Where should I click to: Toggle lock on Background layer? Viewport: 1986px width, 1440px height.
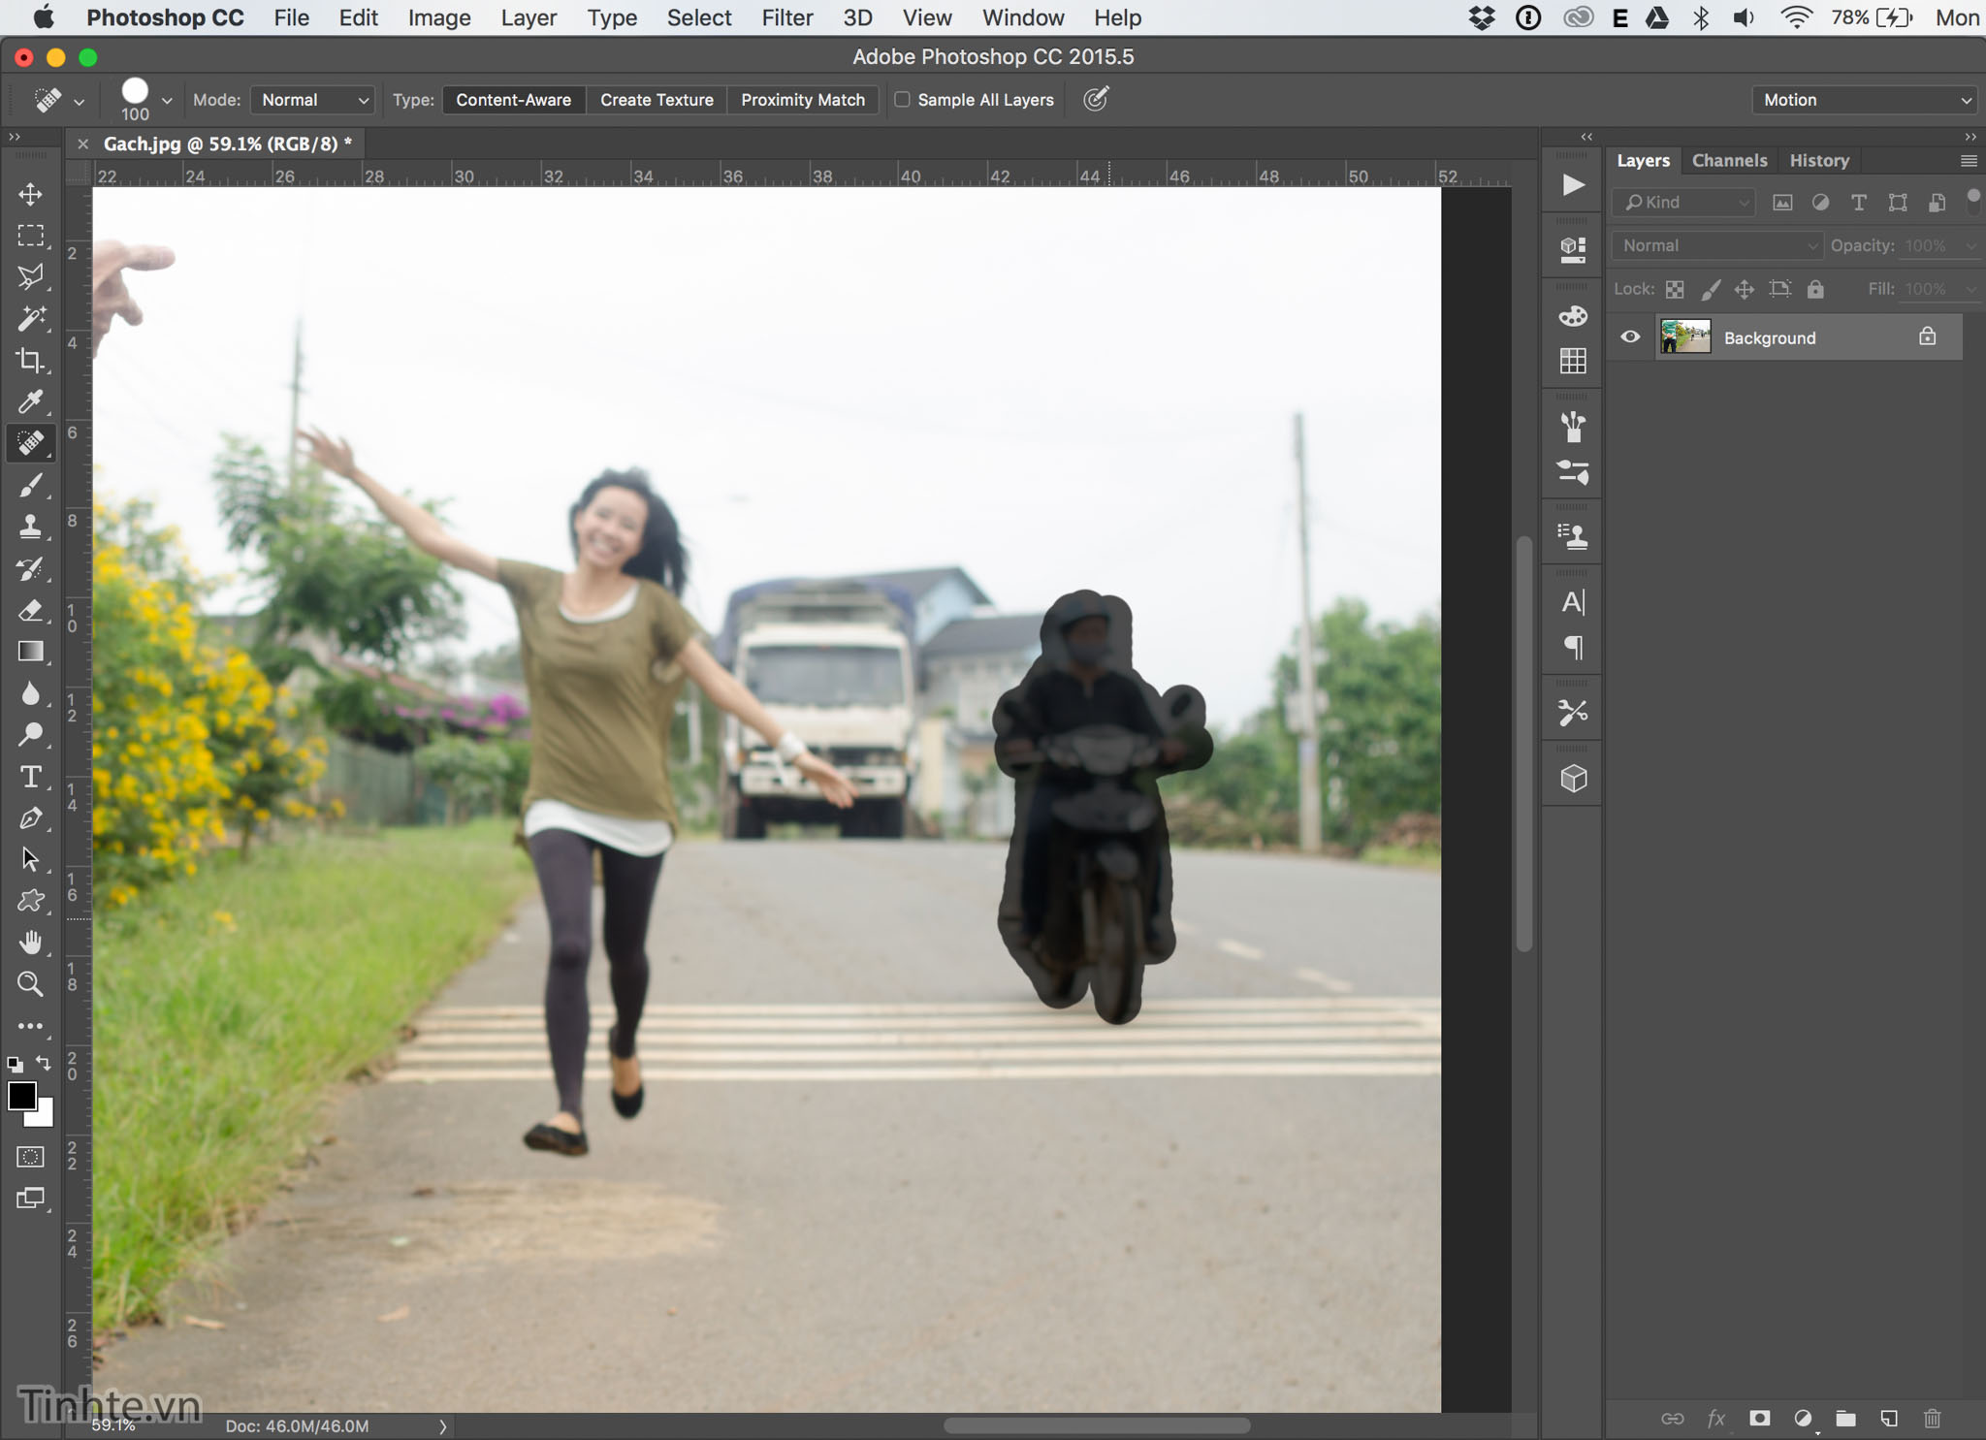(x=1924, y=336)
